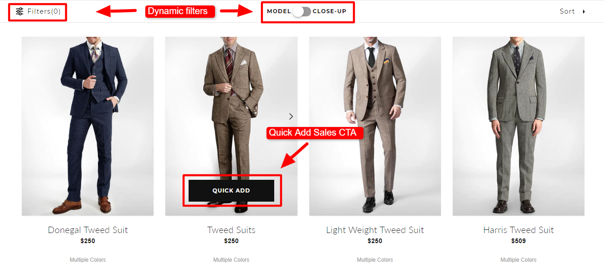
Task: Open the Sort dropdown
Action: 573,11
